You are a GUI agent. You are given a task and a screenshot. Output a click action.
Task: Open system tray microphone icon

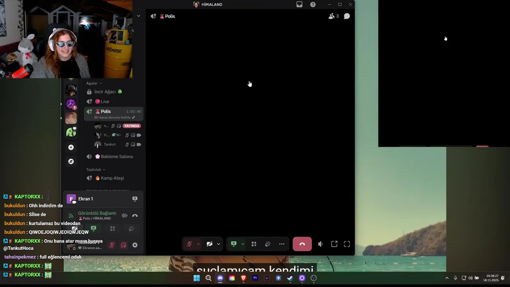(455, 278)
